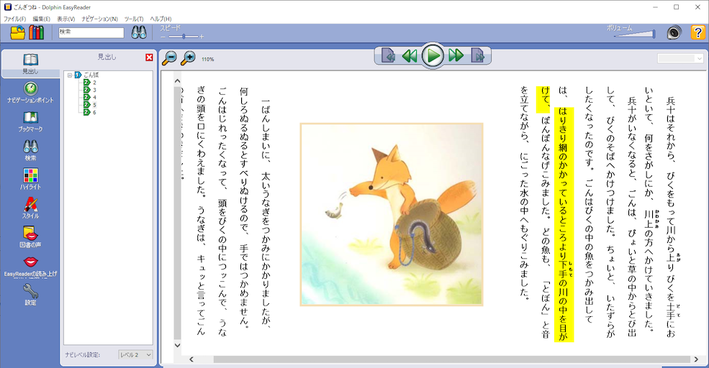Open help with the question mark icon
This screenshot has height=368, width=709.
[x=697, y=32]
